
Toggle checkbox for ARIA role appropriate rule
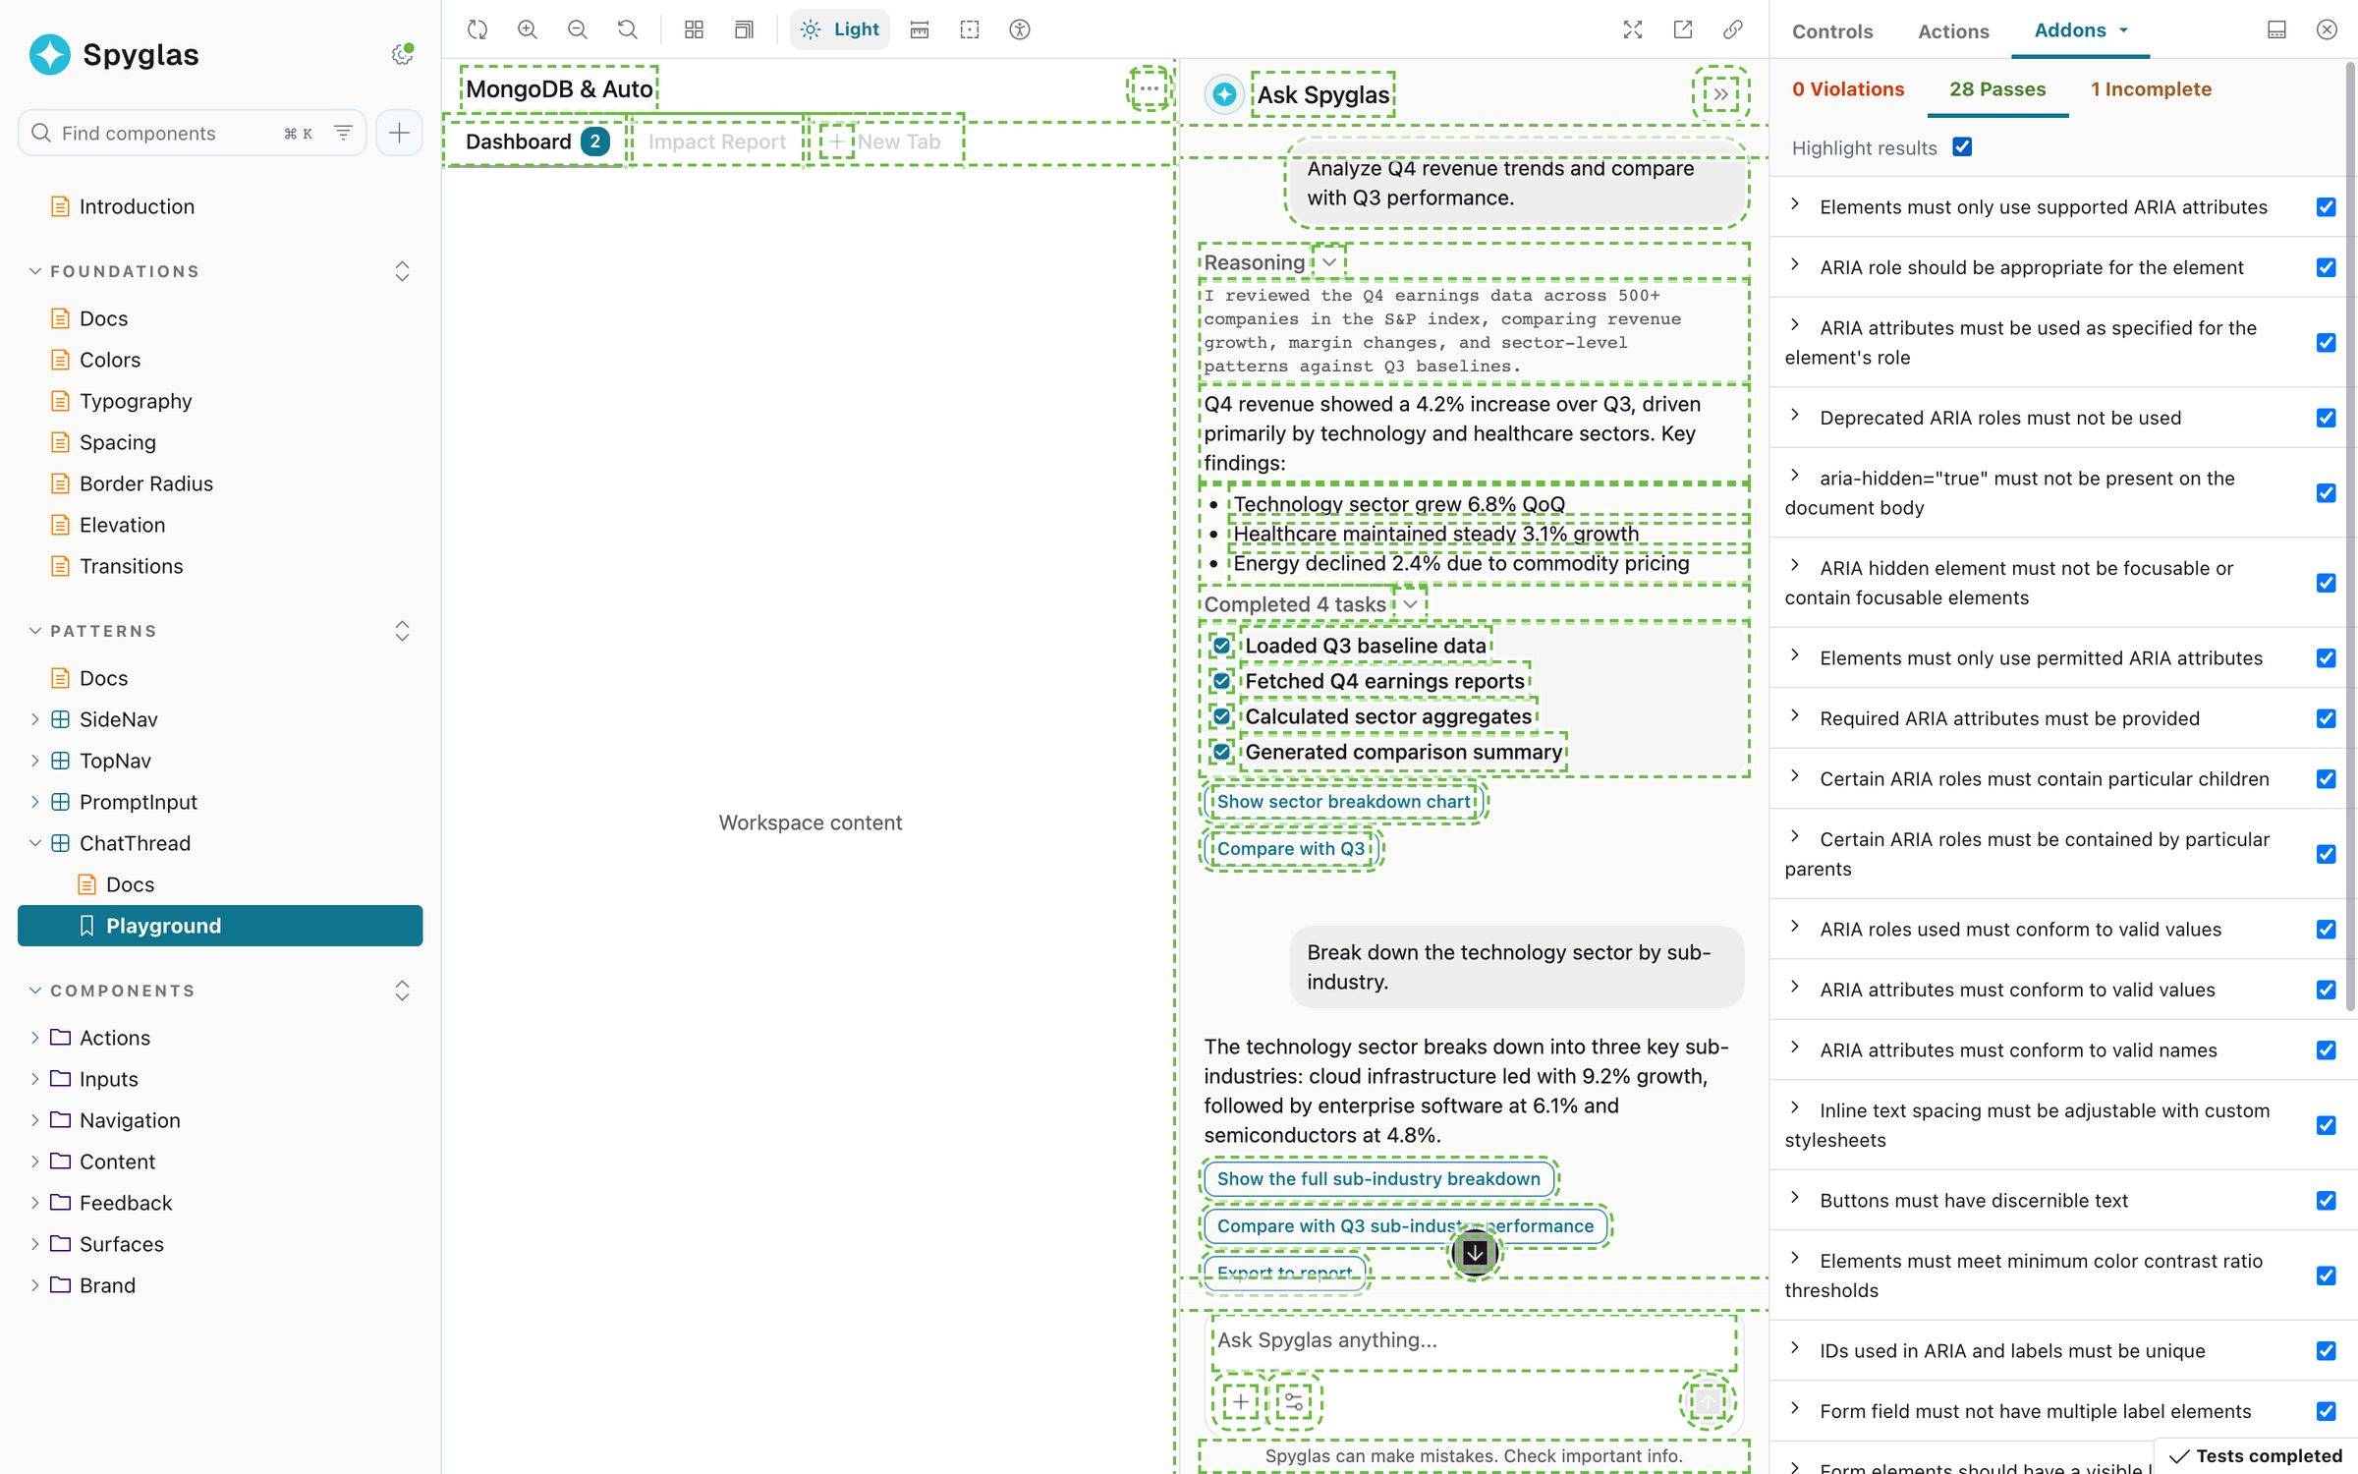click(x=2326, y=267)
